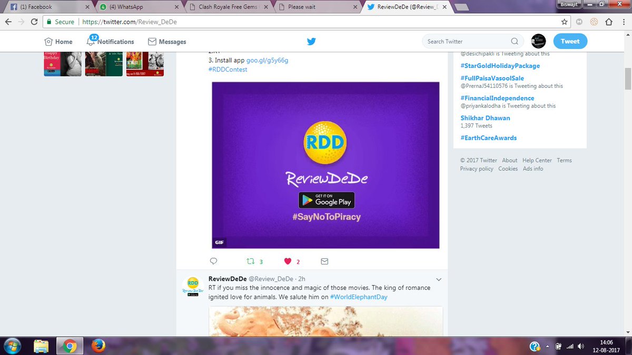
Task: View secure site info padlock
Action: 49,22
